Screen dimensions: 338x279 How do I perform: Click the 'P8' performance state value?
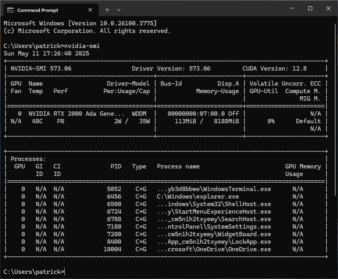pos(61,121)
